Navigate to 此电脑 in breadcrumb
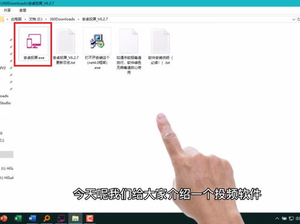The image size is (300, 224). [x=16, y=19]
